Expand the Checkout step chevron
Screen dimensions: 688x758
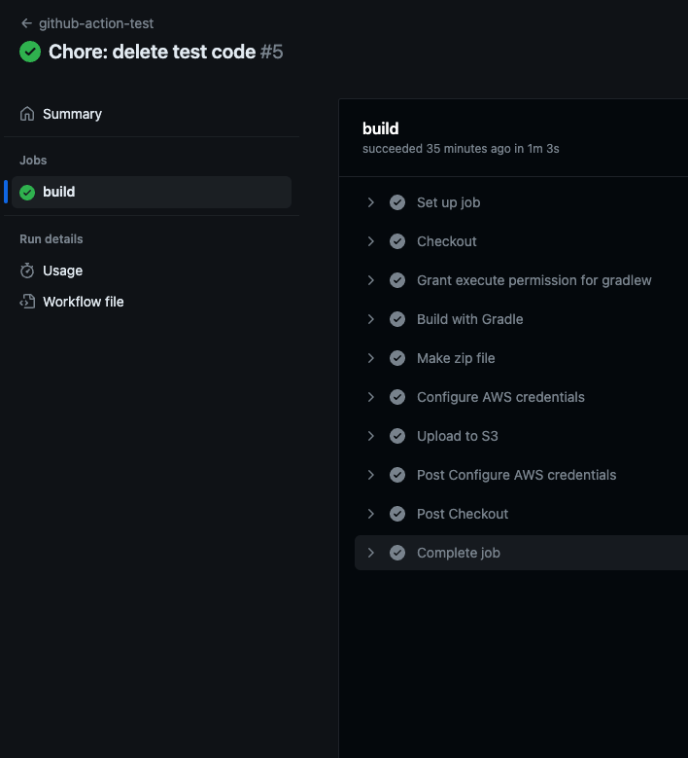[x=371, y=241]
